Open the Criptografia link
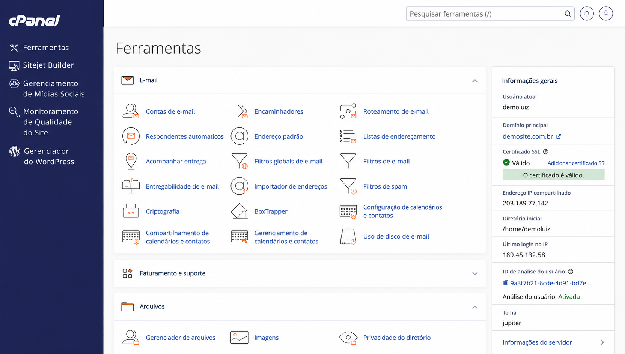Image resolution: width=625 pixels, height=354 pixels. tap(163, 211)
